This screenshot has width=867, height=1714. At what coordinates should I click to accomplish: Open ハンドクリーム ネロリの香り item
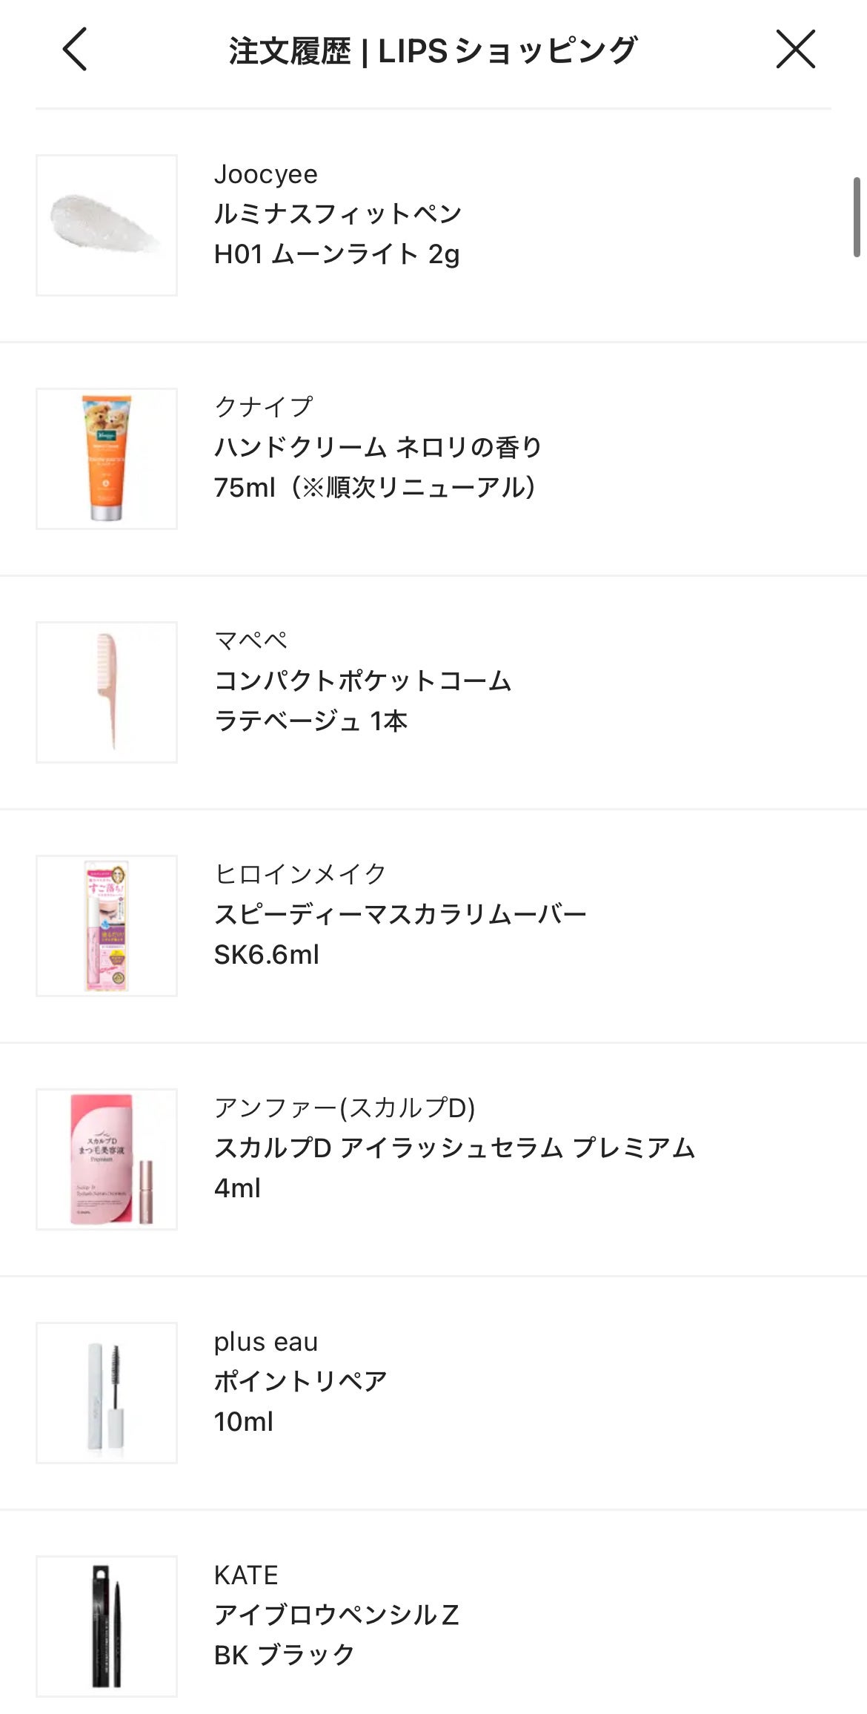(378, 447)
